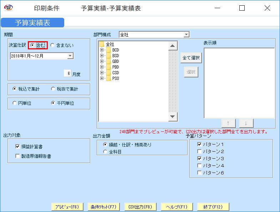Click the BIZ UP application logo icon
This screenshot has height=212, width=280.
(9, 8)
